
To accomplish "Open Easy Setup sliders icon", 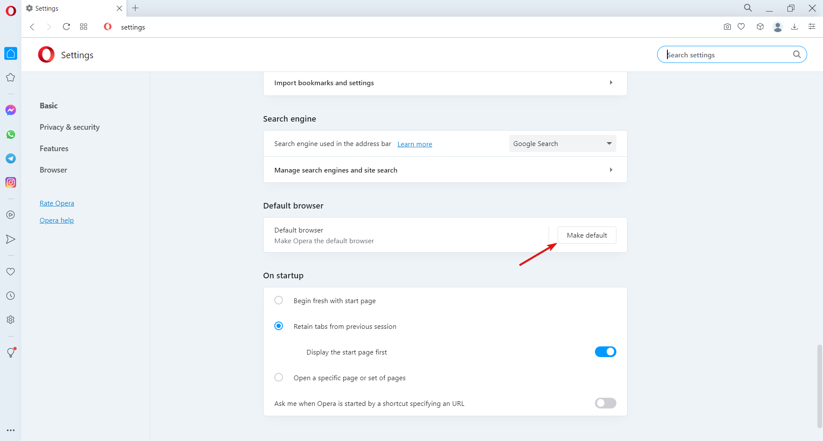I will [x=811, y=27].
